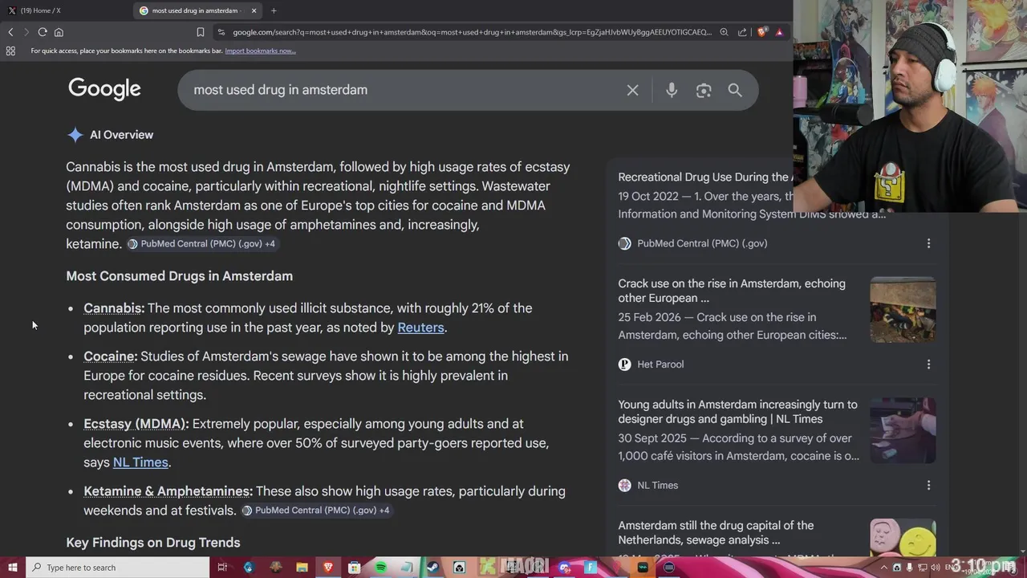The height and width of the screenshot is (578, 1027).
Task: Click the 'Ecstasy (MDMA):' term link
Action: coord(136,424)
